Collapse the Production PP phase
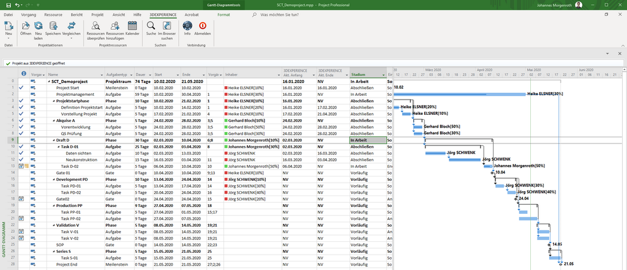Viewport: 627px width, 270px height. [x=54, y=205]
